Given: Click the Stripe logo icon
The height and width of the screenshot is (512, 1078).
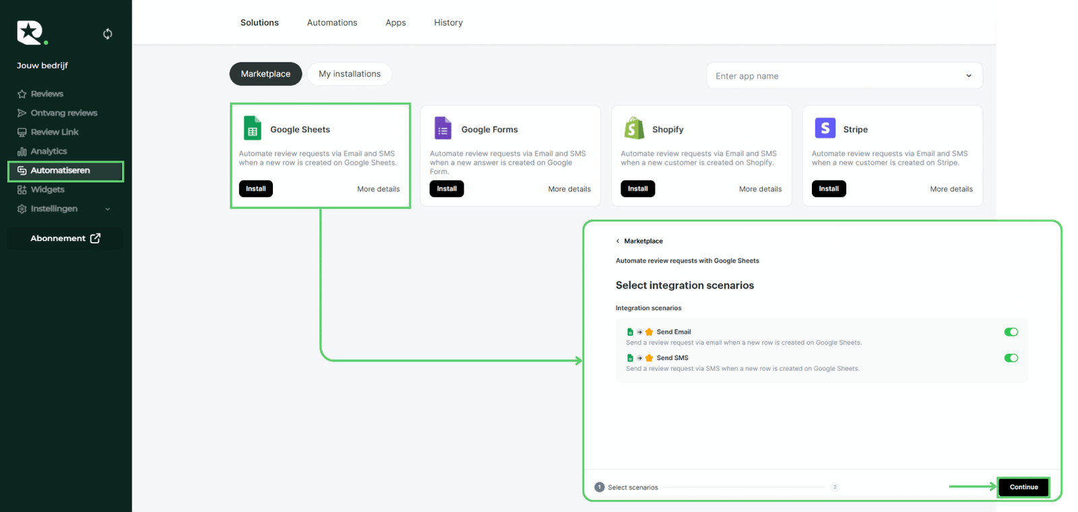Looking at the screenshot, I should pyautogui.click(x=825, y=128).
